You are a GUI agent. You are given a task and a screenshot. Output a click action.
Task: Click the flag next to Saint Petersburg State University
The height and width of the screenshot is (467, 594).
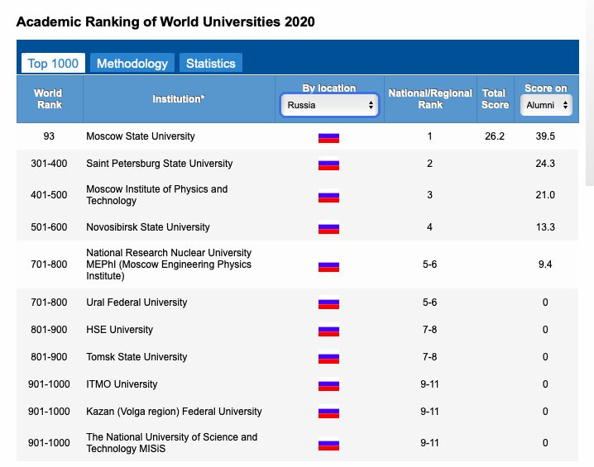[328, 164]
